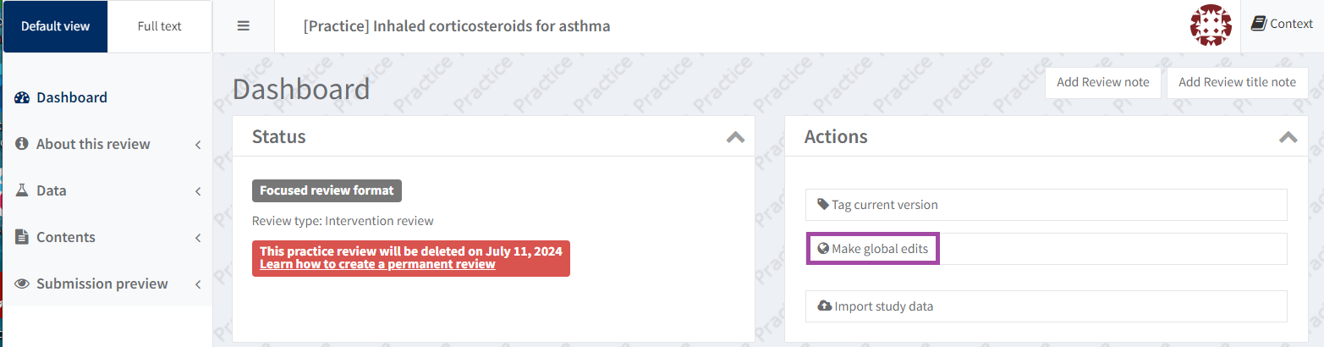Image resolution: width=1324 pixels, height=347 pixels.
Task: Click the About this review info icon
Action: pos(23,144)
